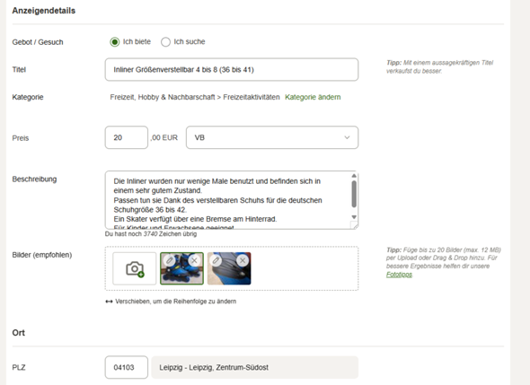Select the 'Ich biete' radio button

coord(115,42)
